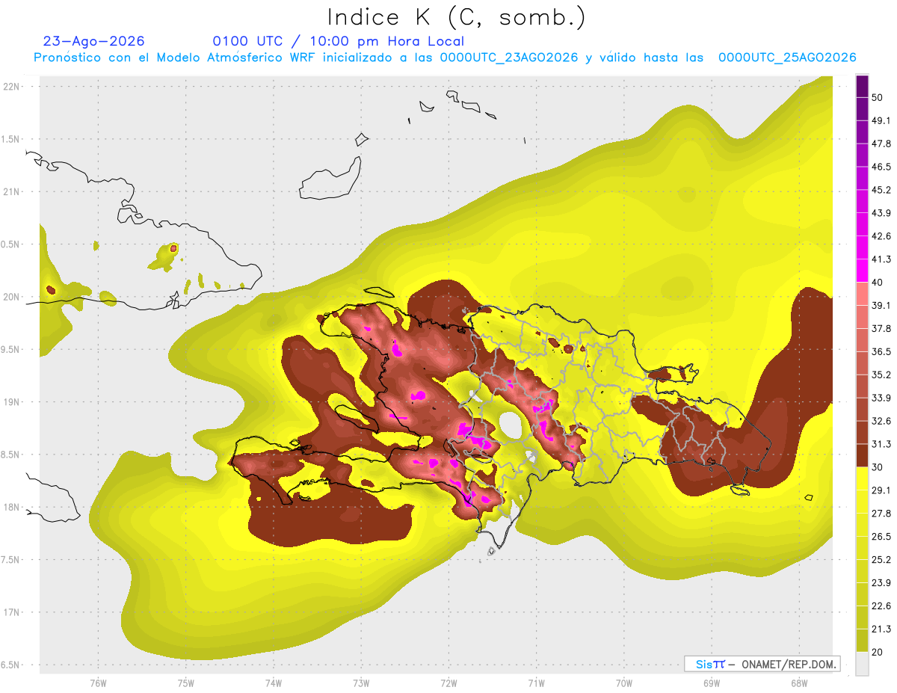Click the legend value "37.8"

click(881, 329)
